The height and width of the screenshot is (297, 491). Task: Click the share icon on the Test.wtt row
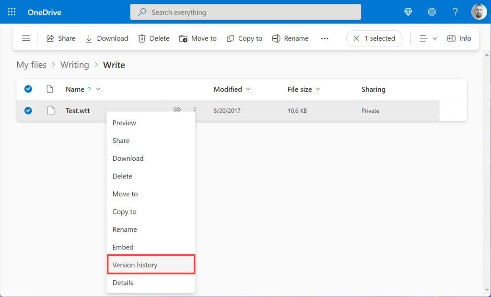[x=177, y=109]
